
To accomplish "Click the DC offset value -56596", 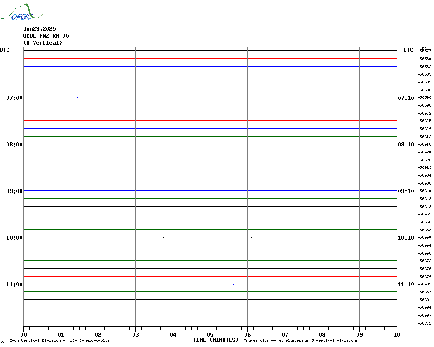I will coord(424,97).
